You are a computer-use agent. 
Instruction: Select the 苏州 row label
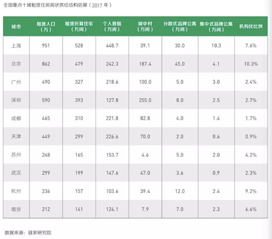point(16,155)
